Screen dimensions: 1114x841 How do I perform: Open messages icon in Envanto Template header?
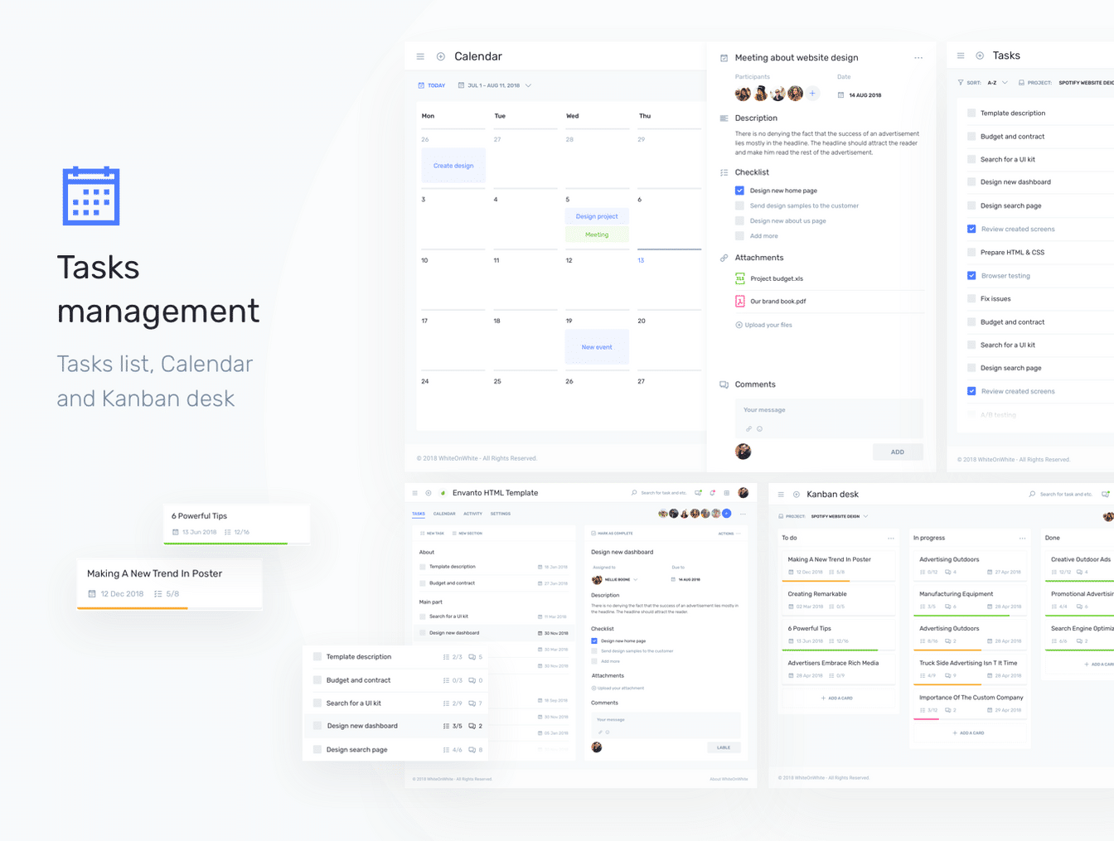pyautogui.click(x=699, y=493)
